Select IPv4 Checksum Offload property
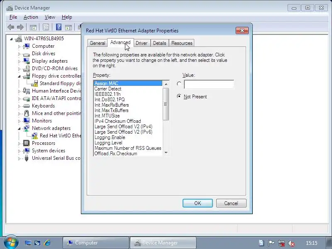 (x=128, y=121)
